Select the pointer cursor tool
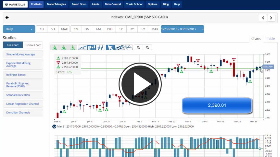Screen dimensions: 280x157 coord(110,47)
